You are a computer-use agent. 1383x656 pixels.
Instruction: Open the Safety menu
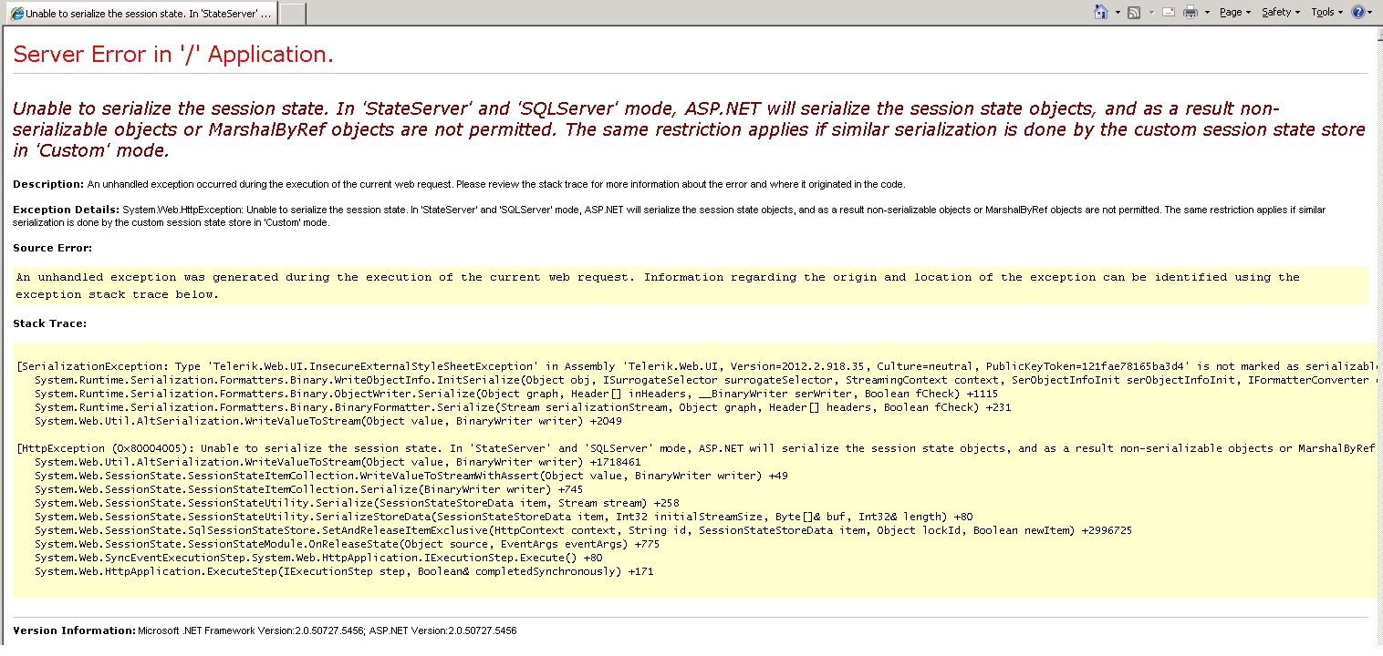click(x=1281, y=12)
